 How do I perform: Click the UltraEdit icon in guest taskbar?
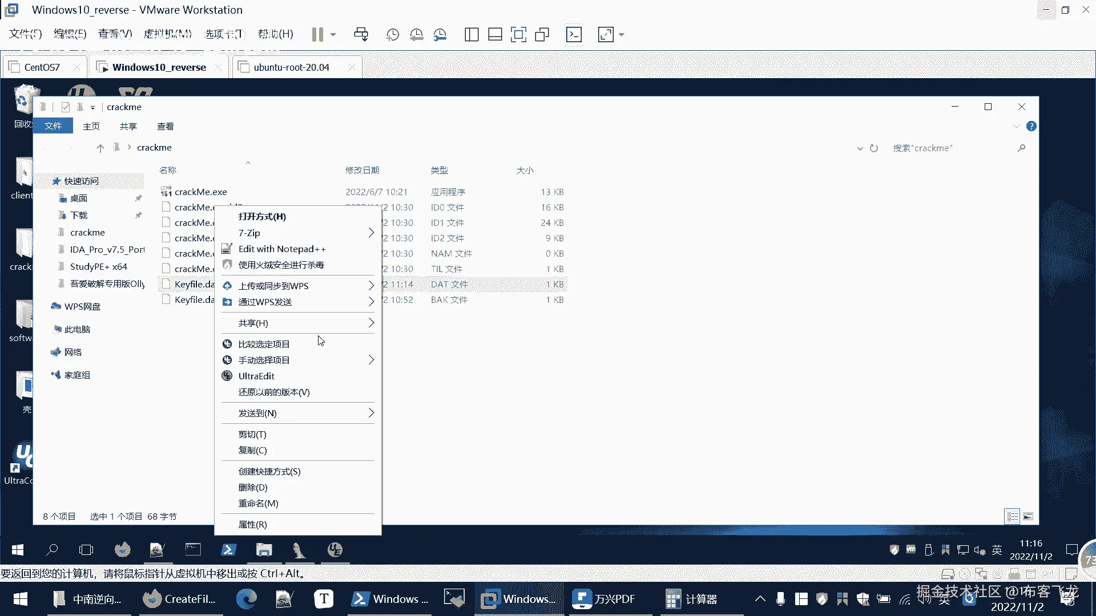coord(335,550)
